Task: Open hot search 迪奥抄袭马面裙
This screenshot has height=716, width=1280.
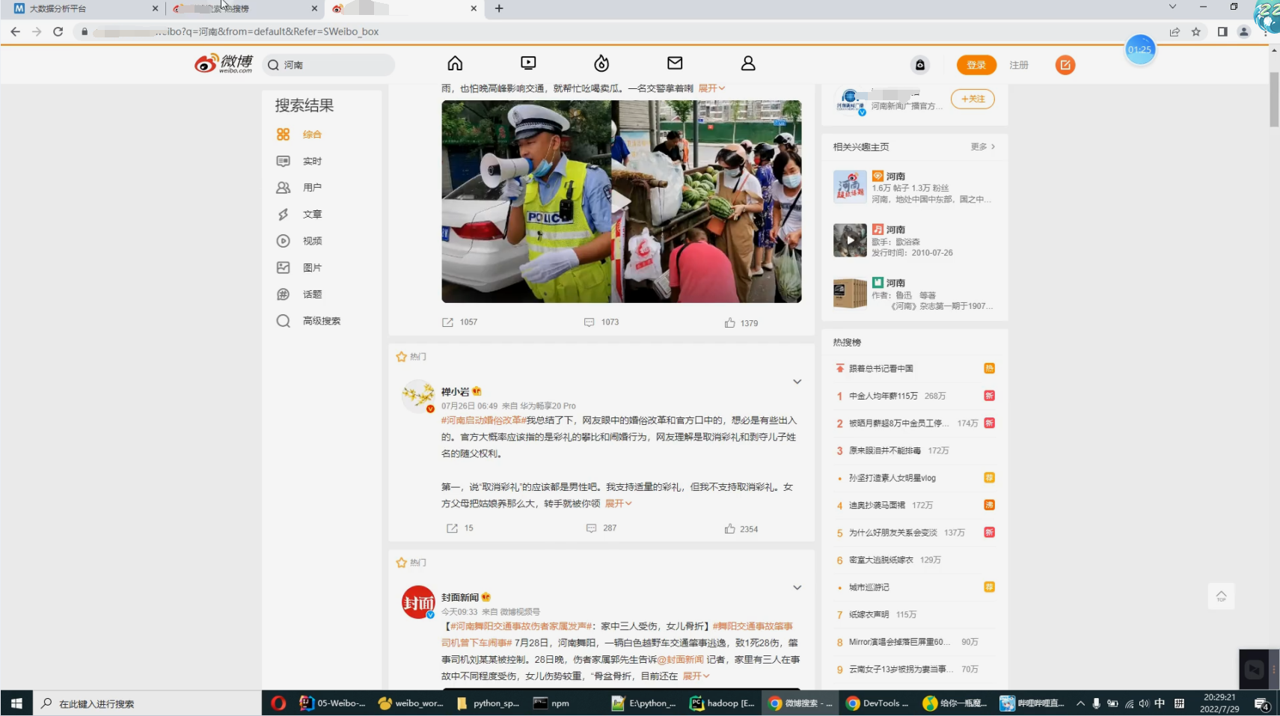Action: click(877, 505)
